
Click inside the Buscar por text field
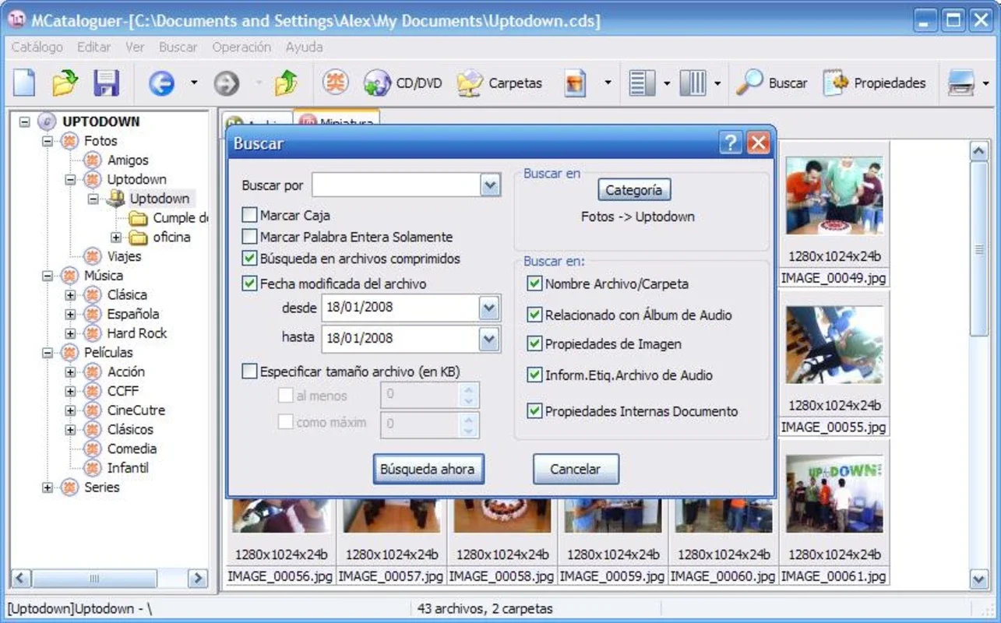point(397,185)
